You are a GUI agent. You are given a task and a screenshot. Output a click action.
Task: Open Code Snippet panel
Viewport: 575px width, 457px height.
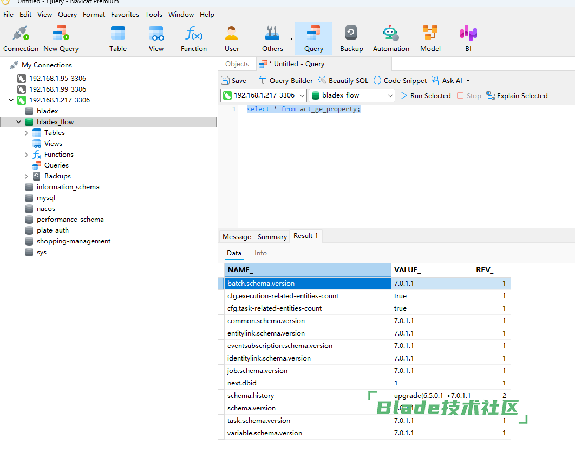[400, 80]
